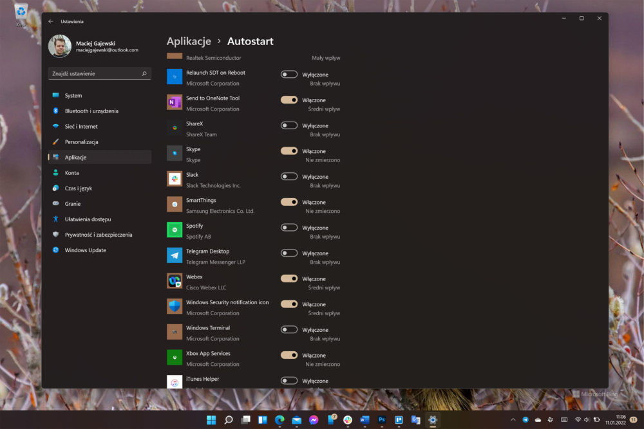The height and width of the screenshot is (429, 644).
Task: Open Word from taskbar
Action: click(x=365, y=419)
